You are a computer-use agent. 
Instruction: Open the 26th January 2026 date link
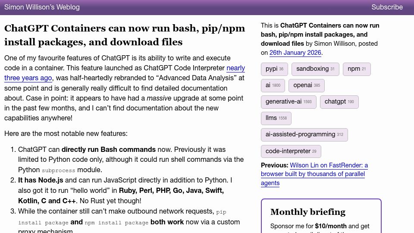[x=295, y=53]
